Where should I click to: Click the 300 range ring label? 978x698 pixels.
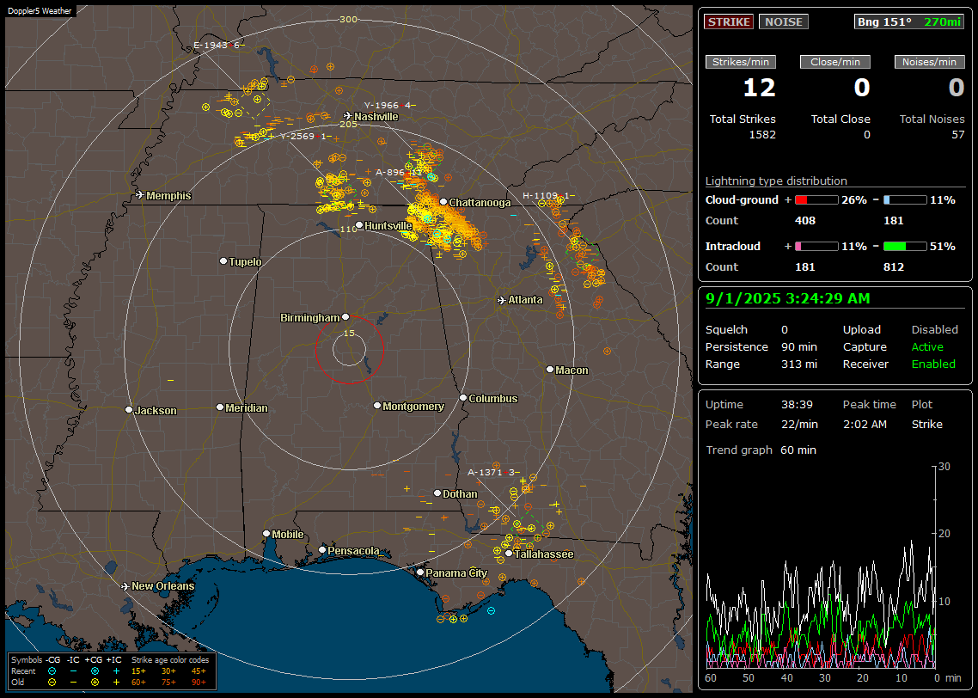point(348,19)
